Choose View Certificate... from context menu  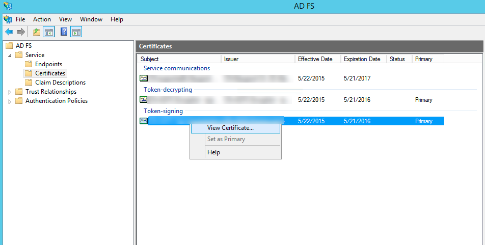coord(230,128)
